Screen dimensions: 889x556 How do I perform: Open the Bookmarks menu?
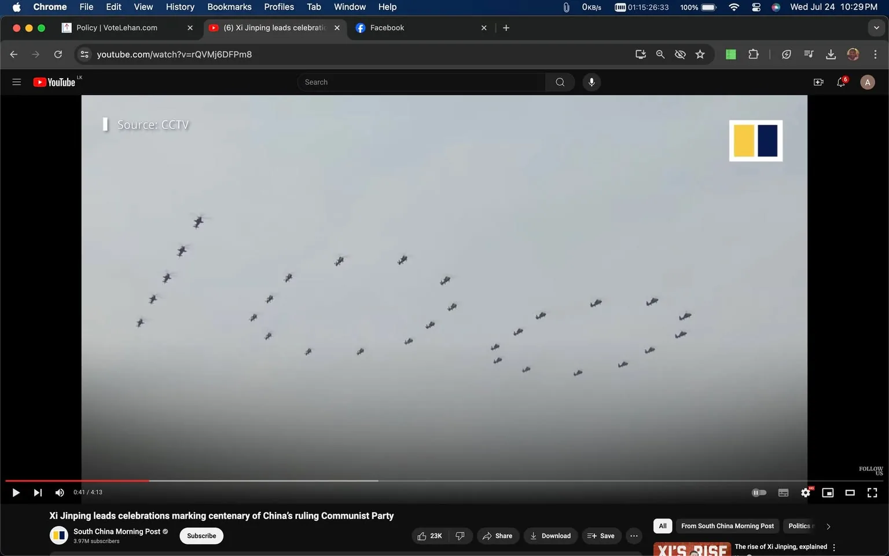(229, 7)
